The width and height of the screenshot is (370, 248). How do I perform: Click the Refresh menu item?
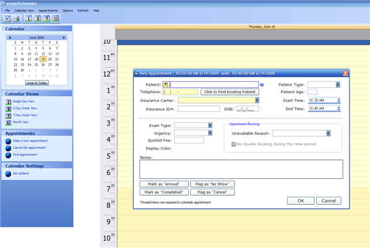coord(83,10)
